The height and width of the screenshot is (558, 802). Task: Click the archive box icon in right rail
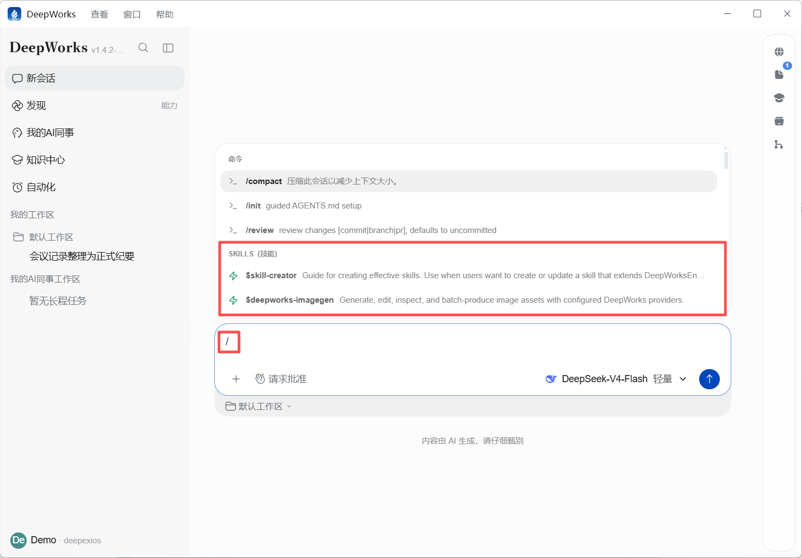(x=779, y=121)
